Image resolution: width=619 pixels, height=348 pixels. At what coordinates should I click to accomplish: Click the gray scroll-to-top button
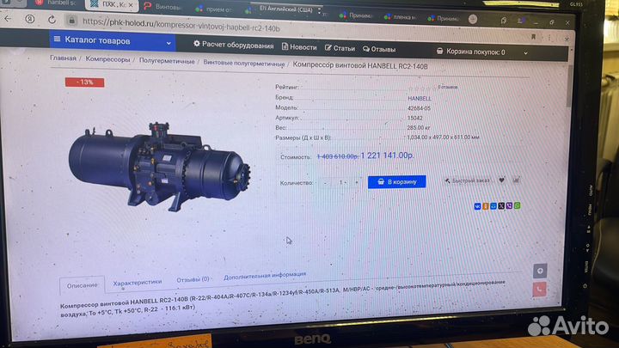[x=540, y=271]
